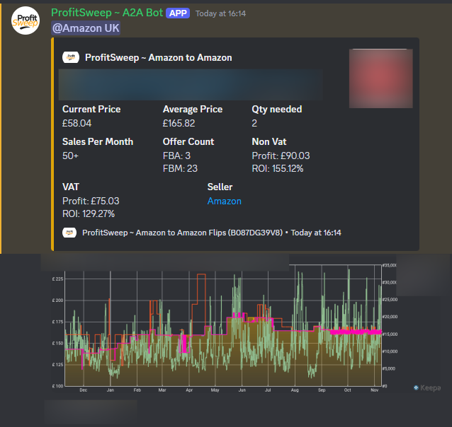This screenshot has height=427, width=452.
Task: Click the Current Price field heading
Action: point(91,110)
